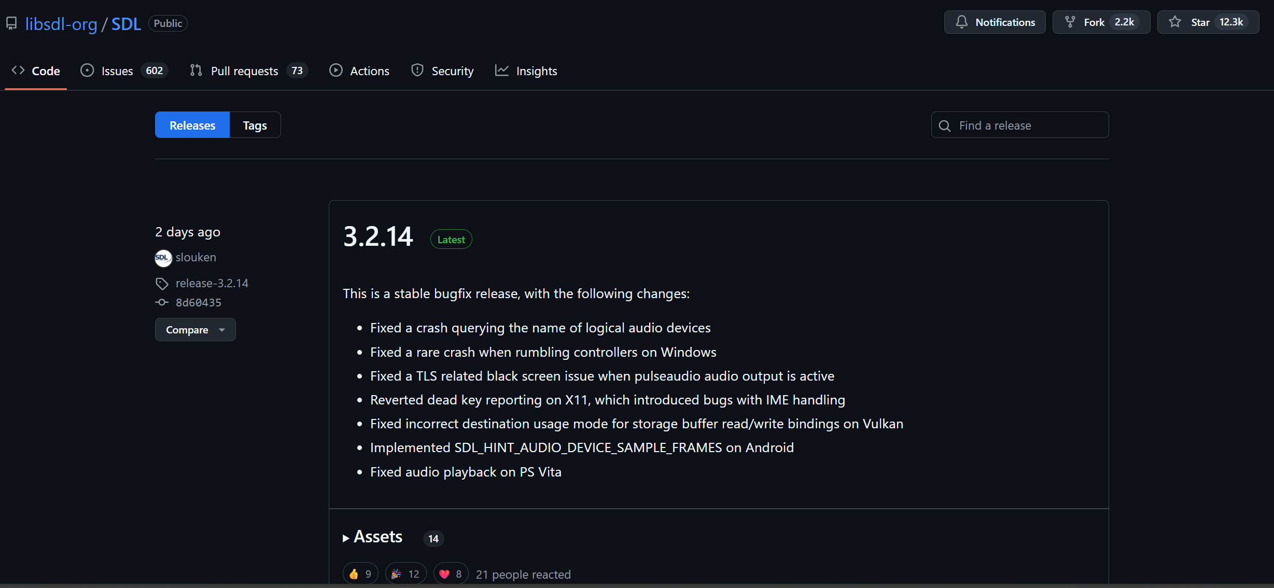Click 'Fixed a crash querying the name' line
The height and width of the screenshot is (588, 1274).
(x=540, y=328)
